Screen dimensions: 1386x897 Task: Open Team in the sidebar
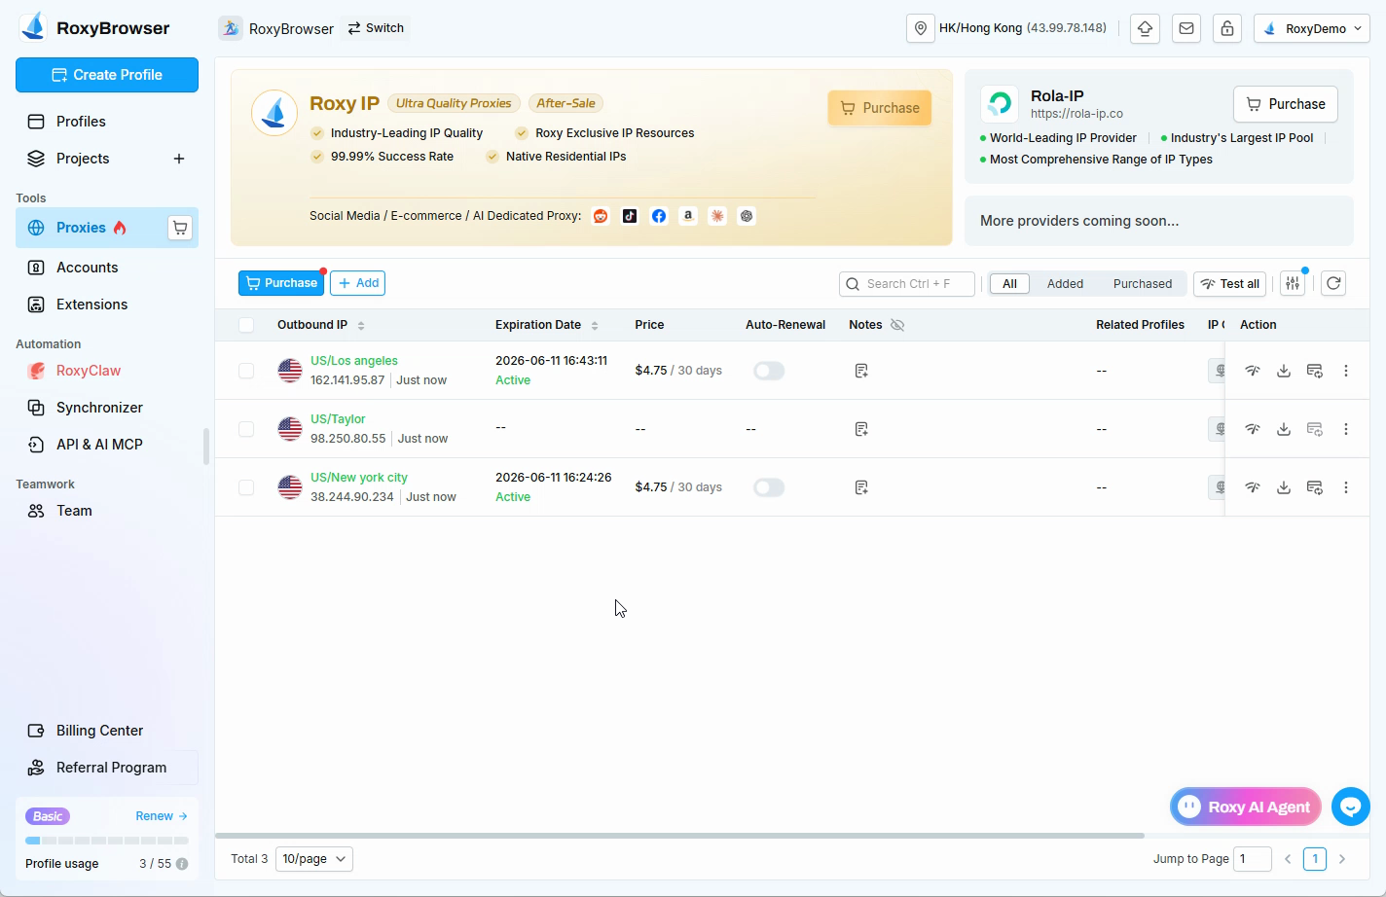click(x=107, y=511)
